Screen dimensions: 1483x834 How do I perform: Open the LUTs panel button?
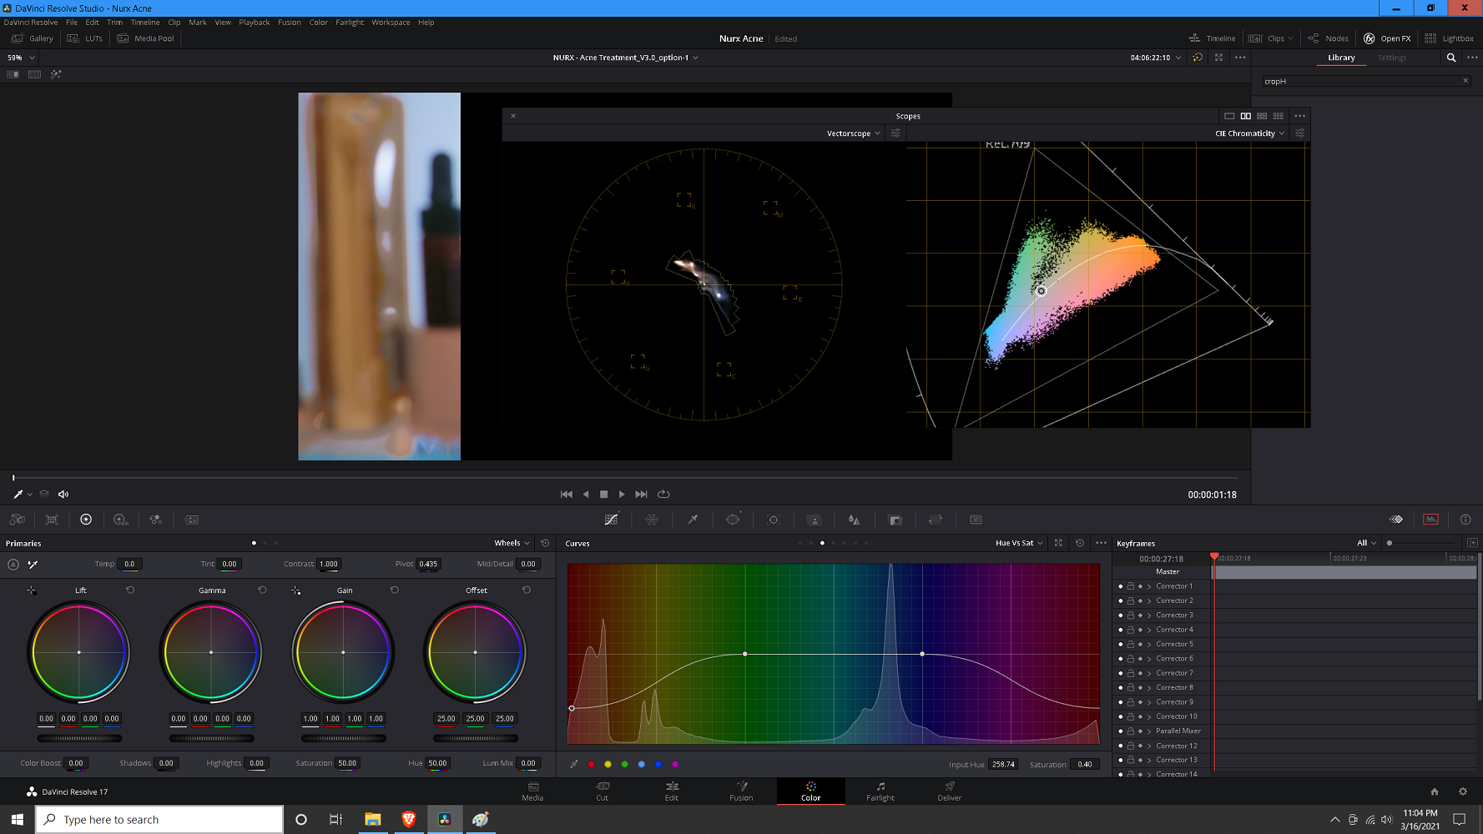85,38
